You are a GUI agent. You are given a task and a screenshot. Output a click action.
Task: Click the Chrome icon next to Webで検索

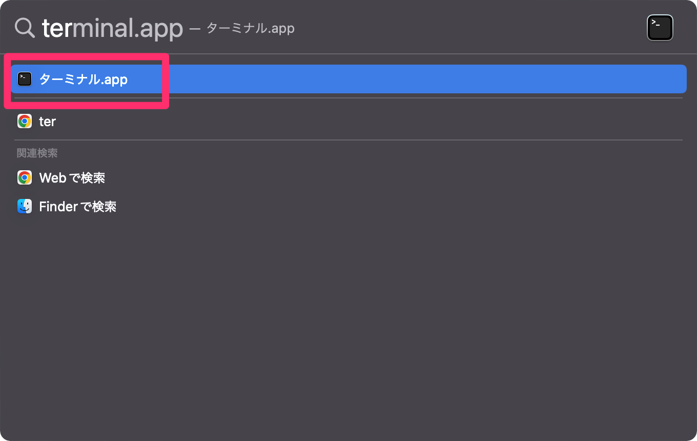point(24,177)
